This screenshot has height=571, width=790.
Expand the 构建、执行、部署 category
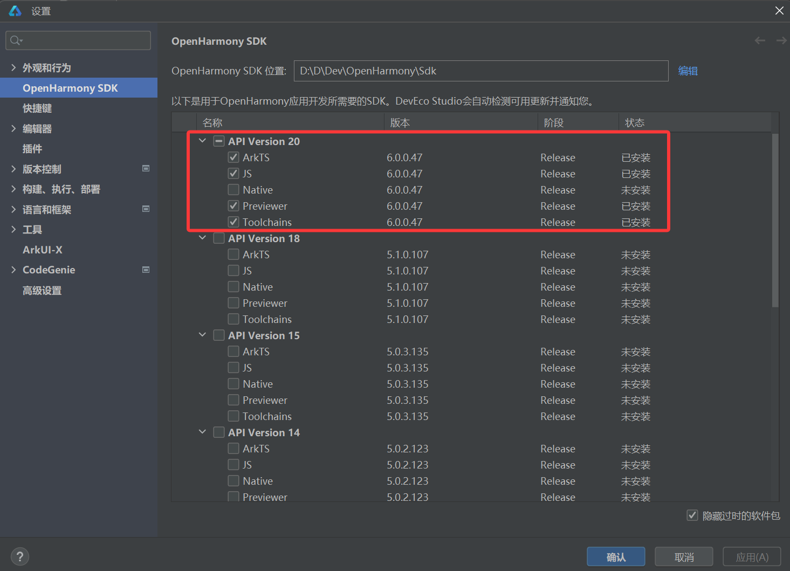[x=13, y=189]
